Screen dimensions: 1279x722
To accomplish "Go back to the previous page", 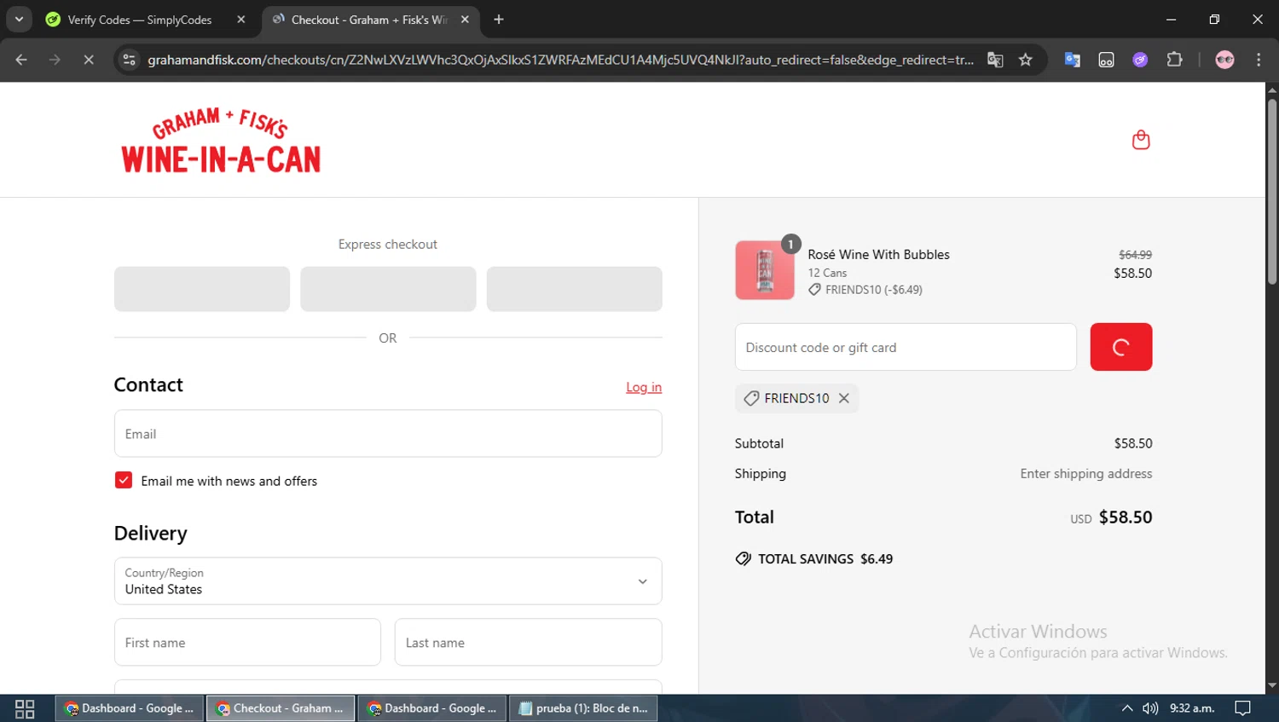I will point(21,60).
